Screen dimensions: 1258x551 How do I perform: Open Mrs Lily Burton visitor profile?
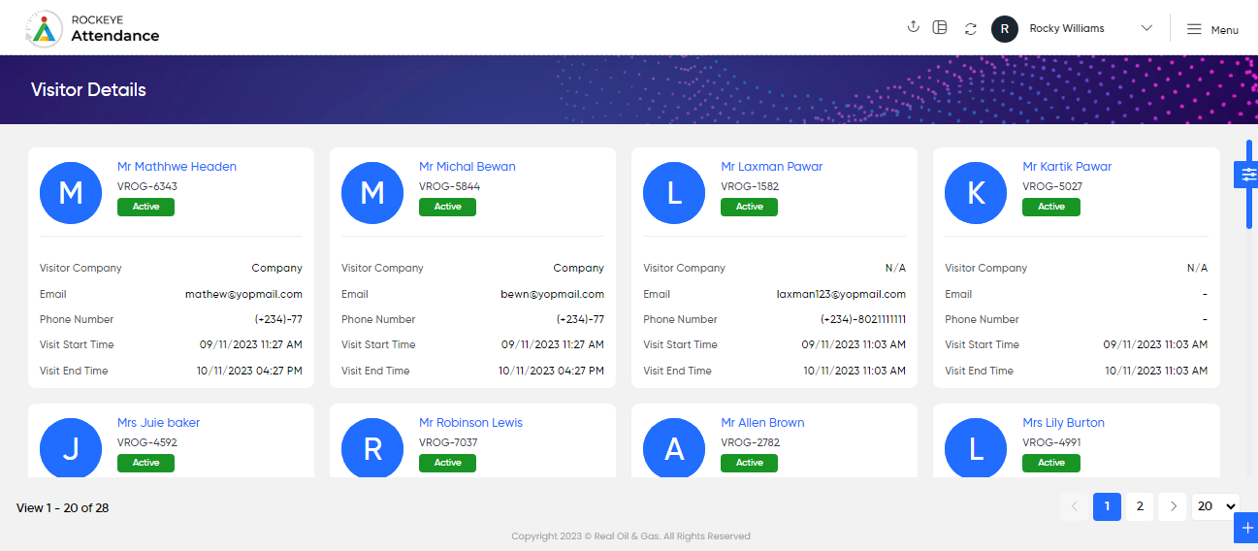1063,422
